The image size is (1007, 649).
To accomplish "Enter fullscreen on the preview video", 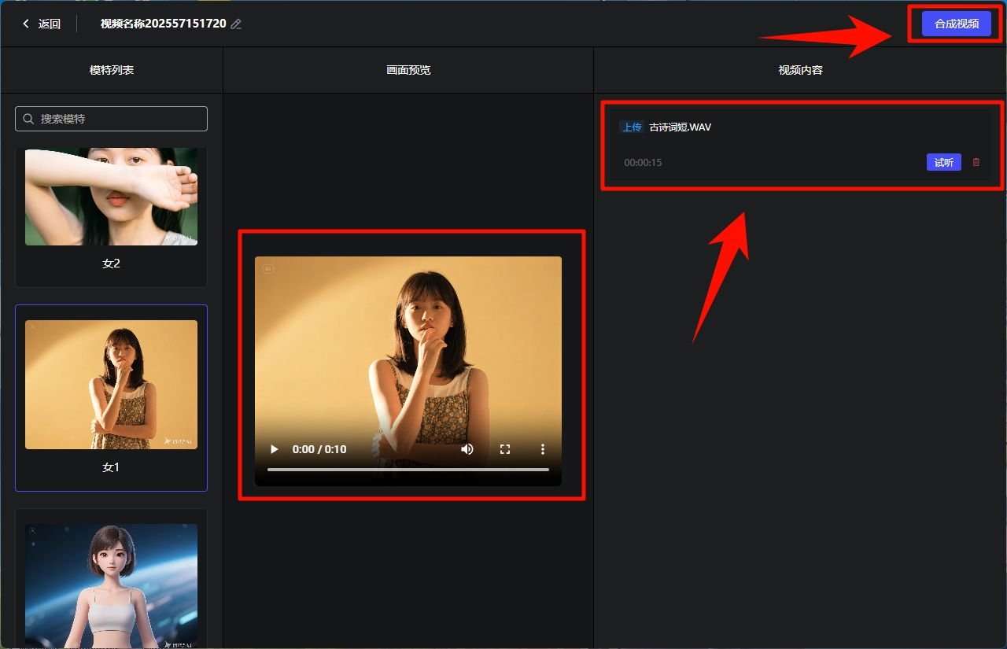I will [x=505, y=449].
